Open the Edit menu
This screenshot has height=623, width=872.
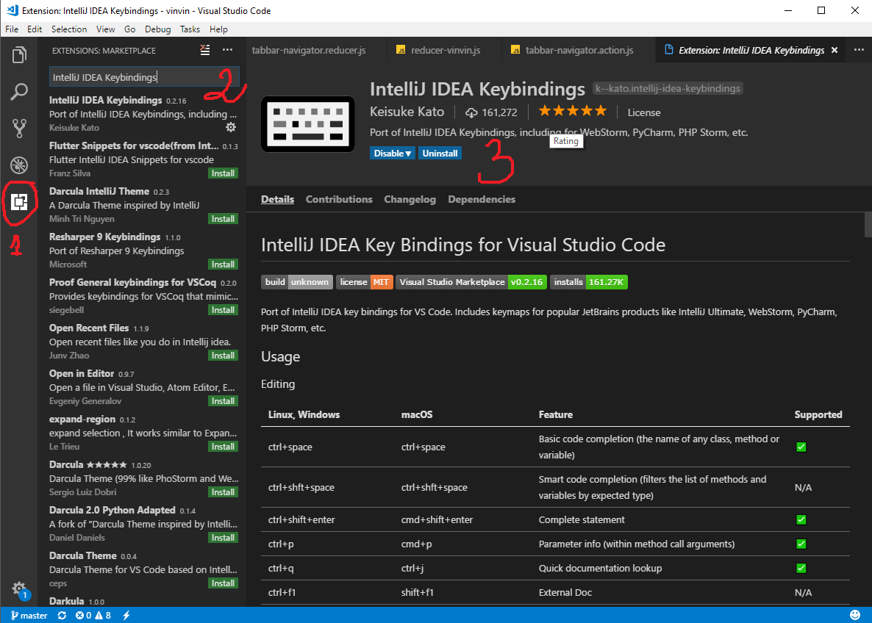pos(35,29)
